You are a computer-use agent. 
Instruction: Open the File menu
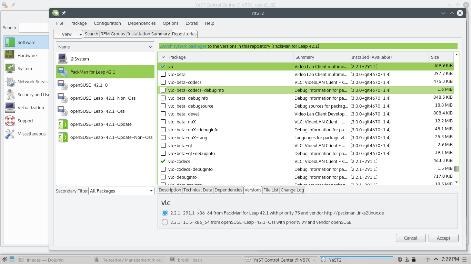(x=60, y=23)
